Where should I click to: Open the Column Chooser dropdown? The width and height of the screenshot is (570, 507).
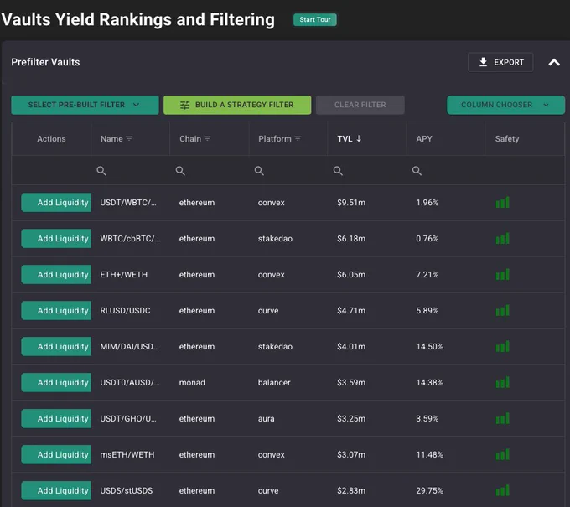tap(505, 105)
